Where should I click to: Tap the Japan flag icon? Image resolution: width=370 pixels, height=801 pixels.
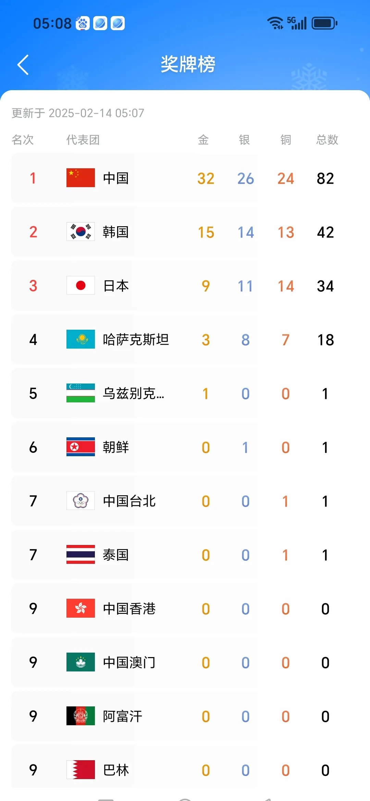[81, 286]
